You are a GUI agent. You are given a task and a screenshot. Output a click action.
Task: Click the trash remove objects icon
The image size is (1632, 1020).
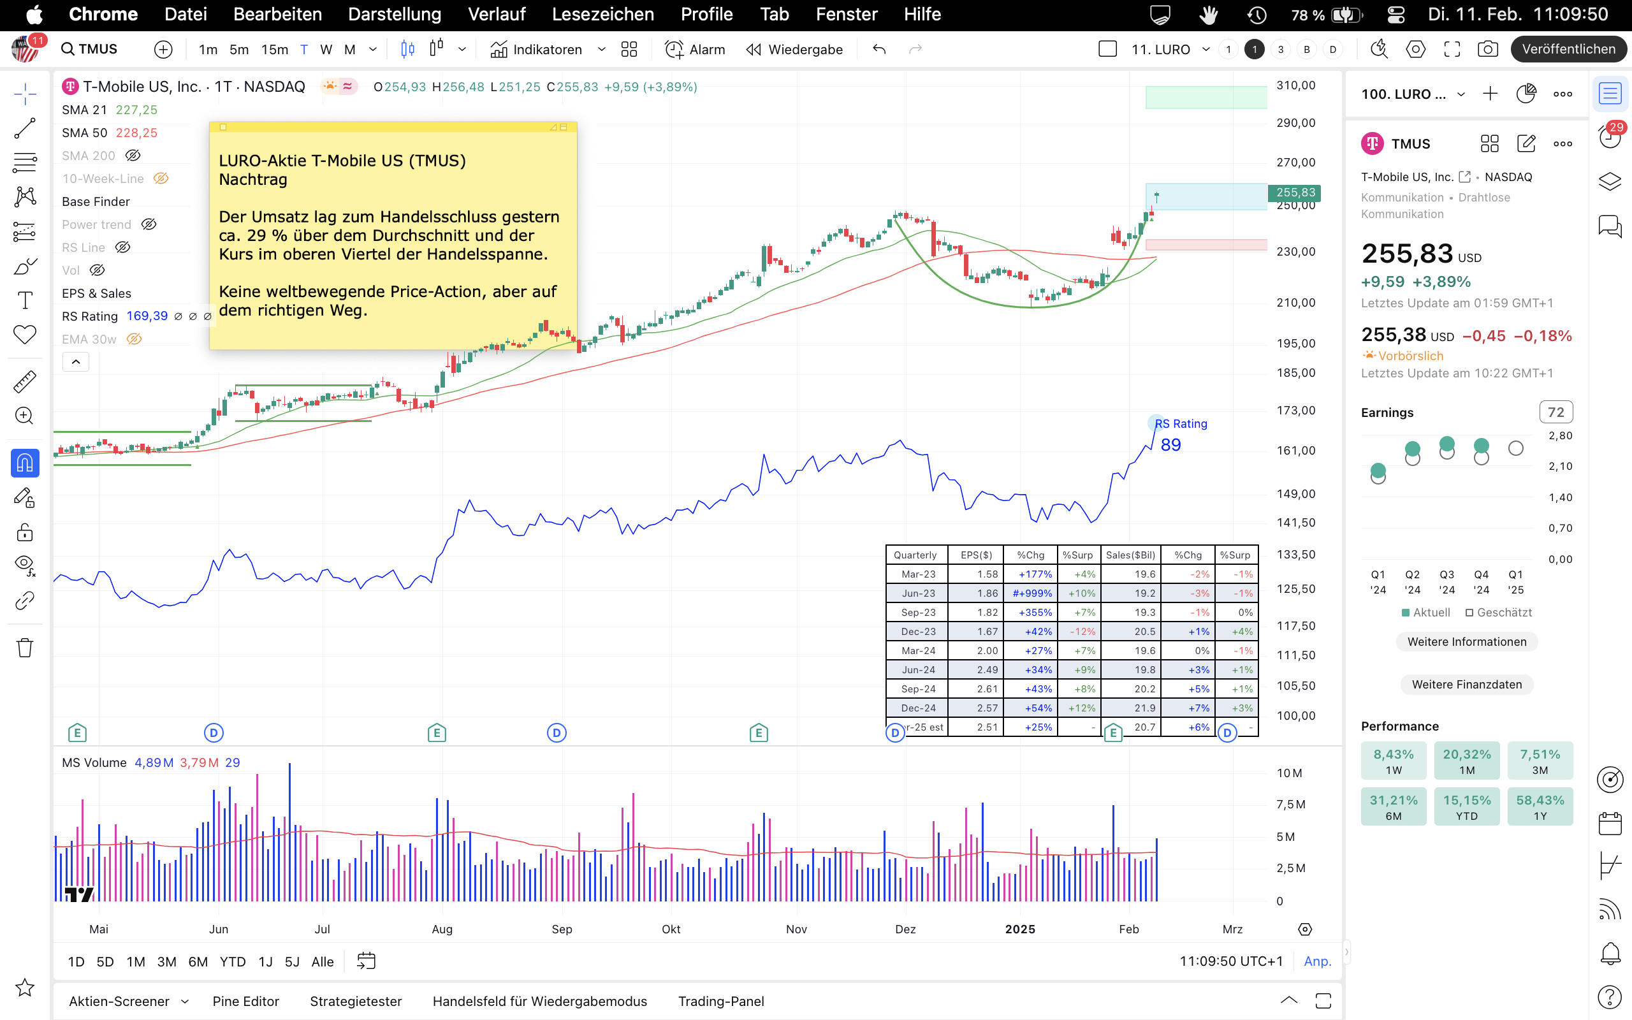coord(25,648)
